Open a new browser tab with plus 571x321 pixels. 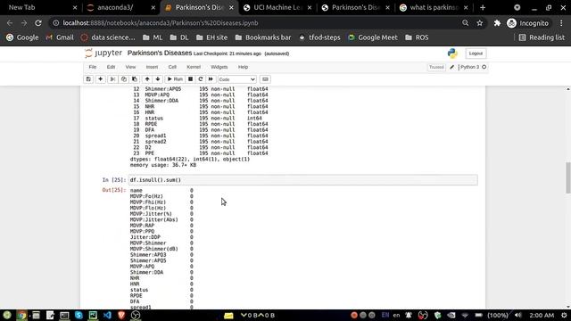pyautogui.click(x=483, y=7)
